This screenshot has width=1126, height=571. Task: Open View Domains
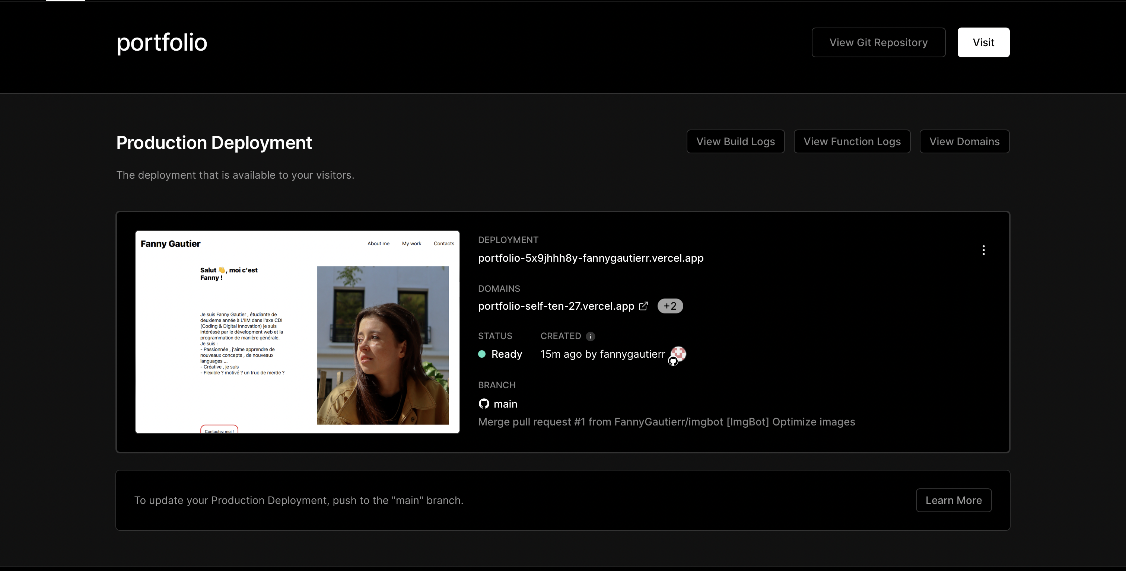coord(964,141)
